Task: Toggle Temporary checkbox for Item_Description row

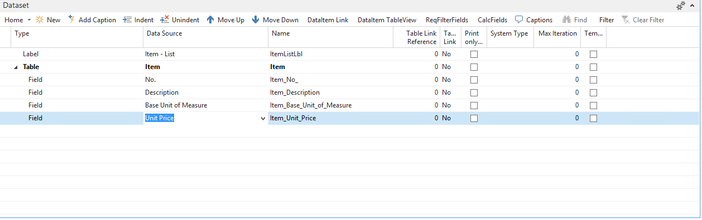Action: click(594, 92)
